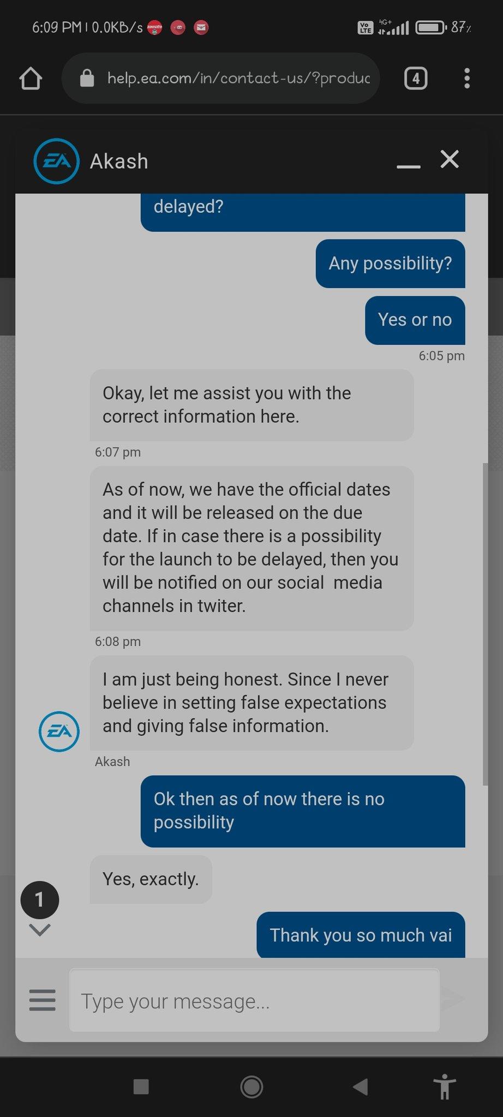
Task: Tap the EA avatar beside Akash's message
Action: (59, 731)
